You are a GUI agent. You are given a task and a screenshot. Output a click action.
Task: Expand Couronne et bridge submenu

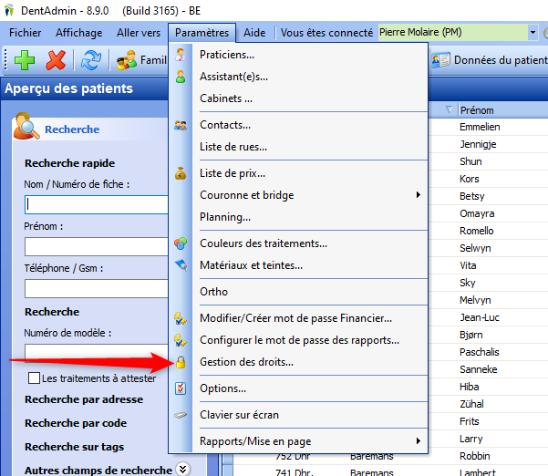coord(298,195)
